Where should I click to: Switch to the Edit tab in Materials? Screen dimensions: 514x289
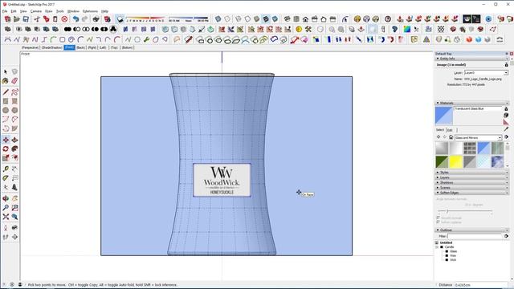[450, 130]
